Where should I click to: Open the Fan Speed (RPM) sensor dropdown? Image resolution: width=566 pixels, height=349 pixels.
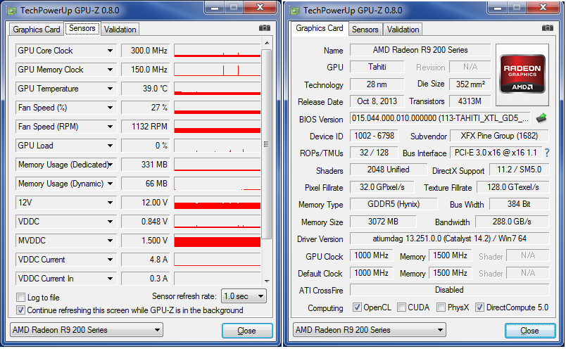coord(110,127)
